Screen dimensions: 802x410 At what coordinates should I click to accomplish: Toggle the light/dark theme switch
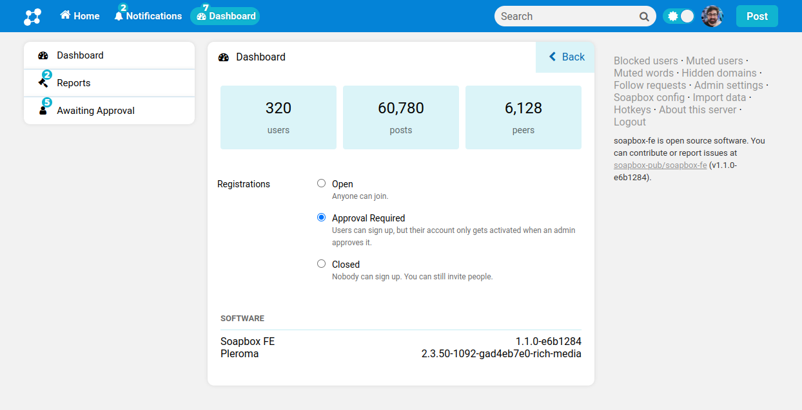(680, 17)
